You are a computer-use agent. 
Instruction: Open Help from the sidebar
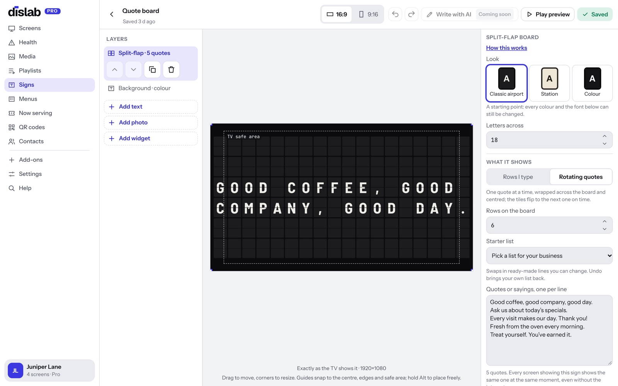[x=49, y=188]
